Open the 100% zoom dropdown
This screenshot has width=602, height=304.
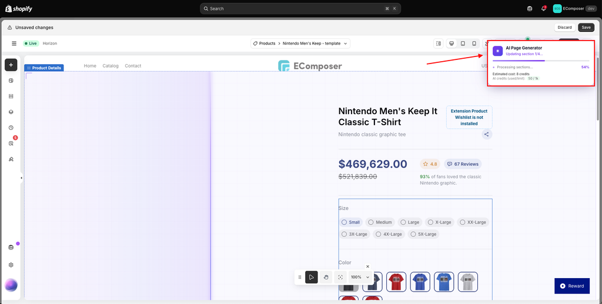click(360, 277)
